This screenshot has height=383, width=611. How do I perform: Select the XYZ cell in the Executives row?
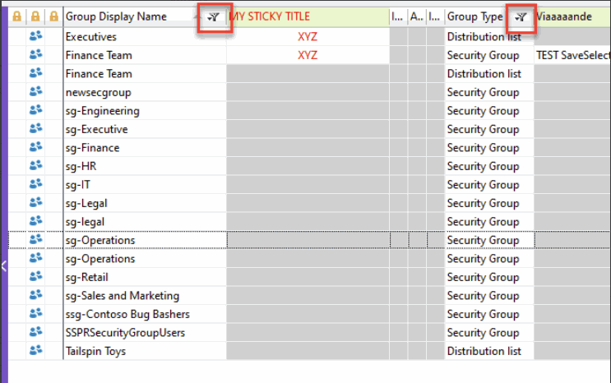pyautogui.click(x=307, y=37)
